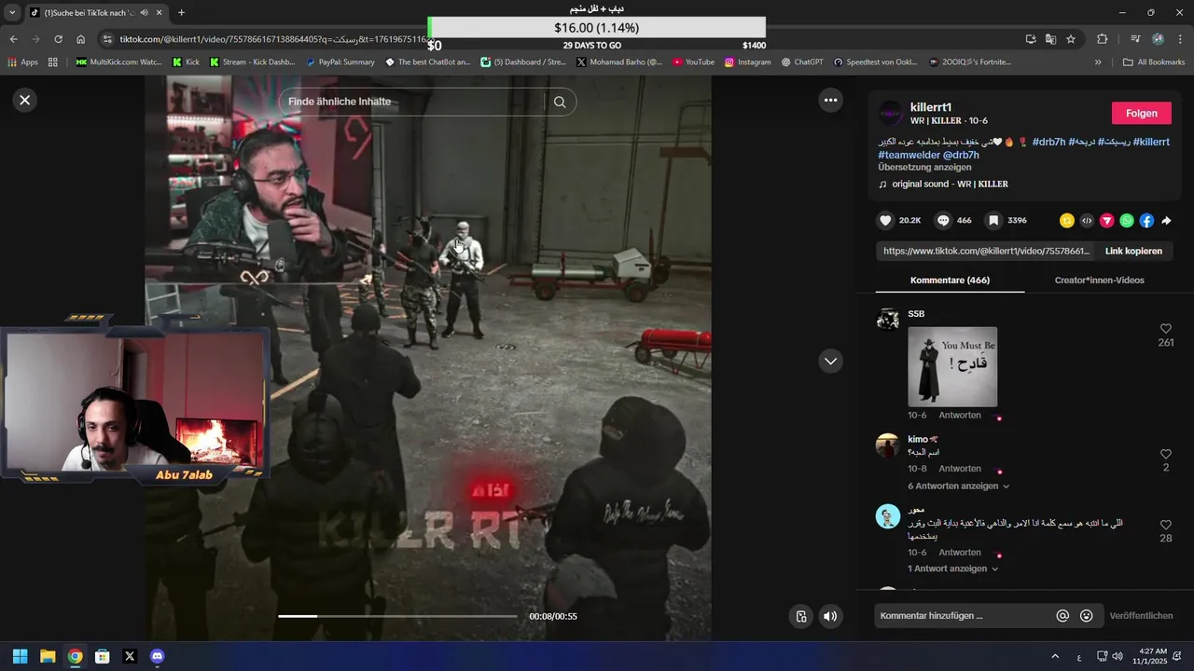Viewport: 1194px width, 671px height.
Task: Open Windows Start menu
Action: coord(20,656)
